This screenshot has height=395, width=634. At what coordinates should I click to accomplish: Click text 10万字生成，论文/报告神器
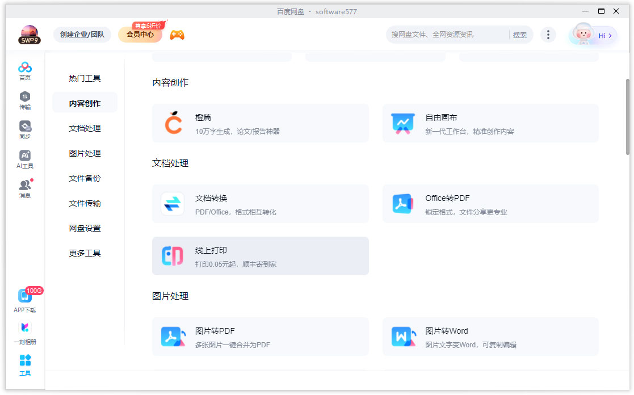pyautogui.click(x=237, y=132)
